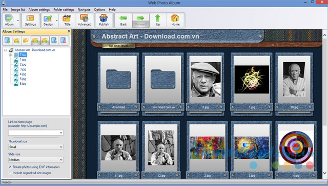The width and height of the screenshot is (328, 186).
Task: Select the Thuy folder in tree
Action: pos(23,55)
